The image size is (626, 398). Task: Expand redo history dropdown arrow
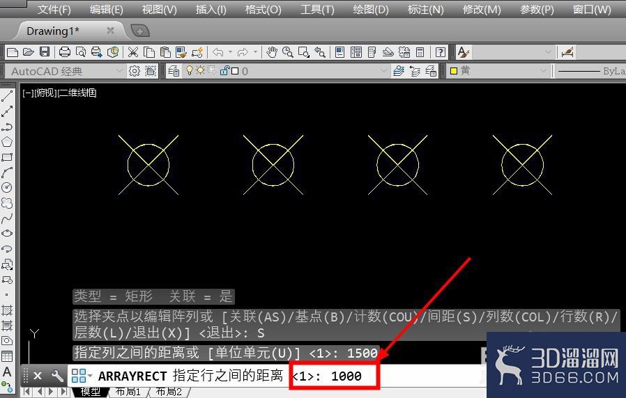tap(255, 52)
